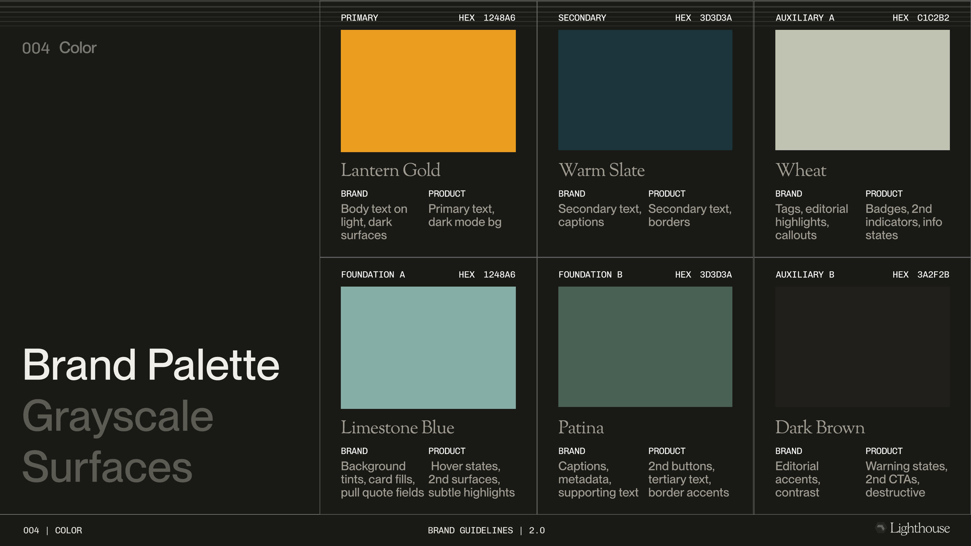Click 'Background tints, card fills' description
The width and height of the screenshot is (971, 546).
tap(382, 479)
